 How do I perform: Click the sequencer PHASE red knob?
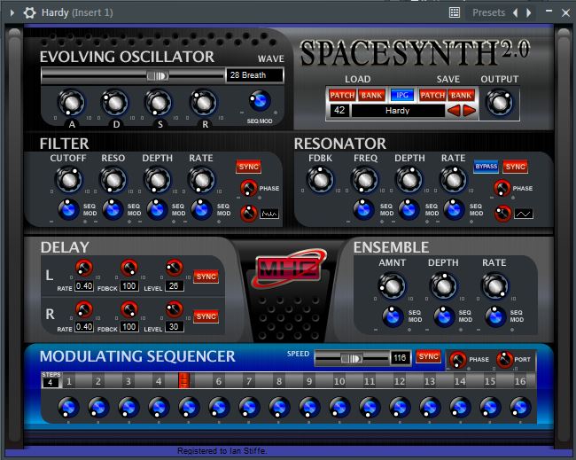tap(458, 359)
